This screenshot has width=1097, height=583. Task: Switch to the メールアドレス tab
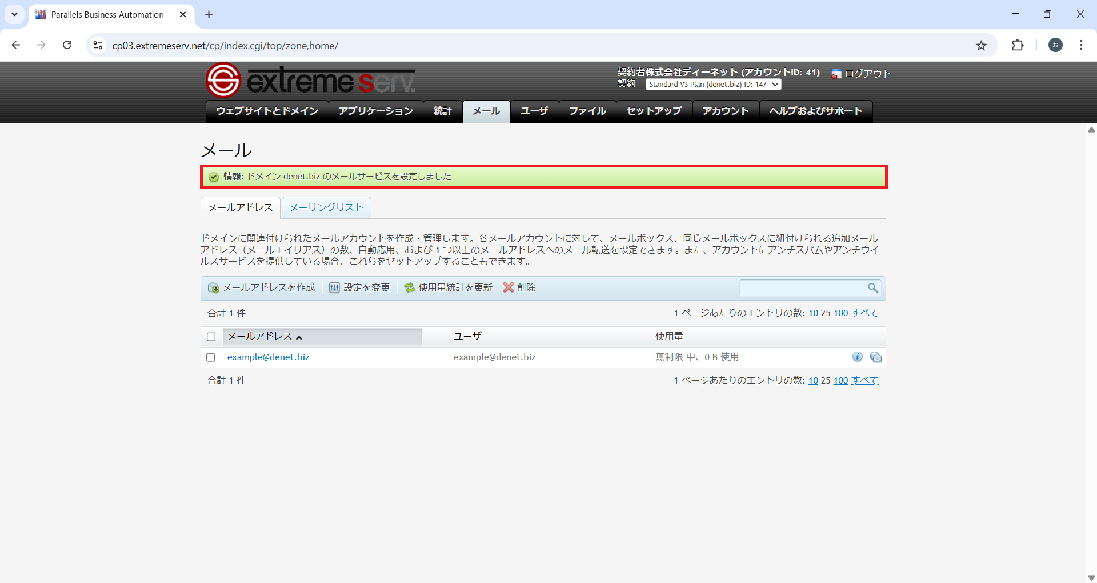click(x=241, y=207)
